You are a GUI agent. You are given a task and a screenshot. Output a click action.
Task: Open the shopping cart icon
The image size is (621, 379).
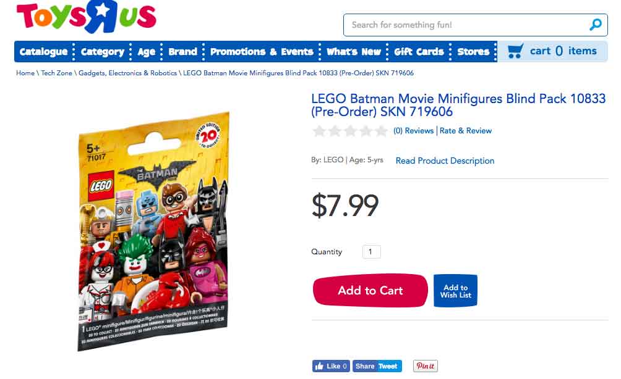point(515,51)
